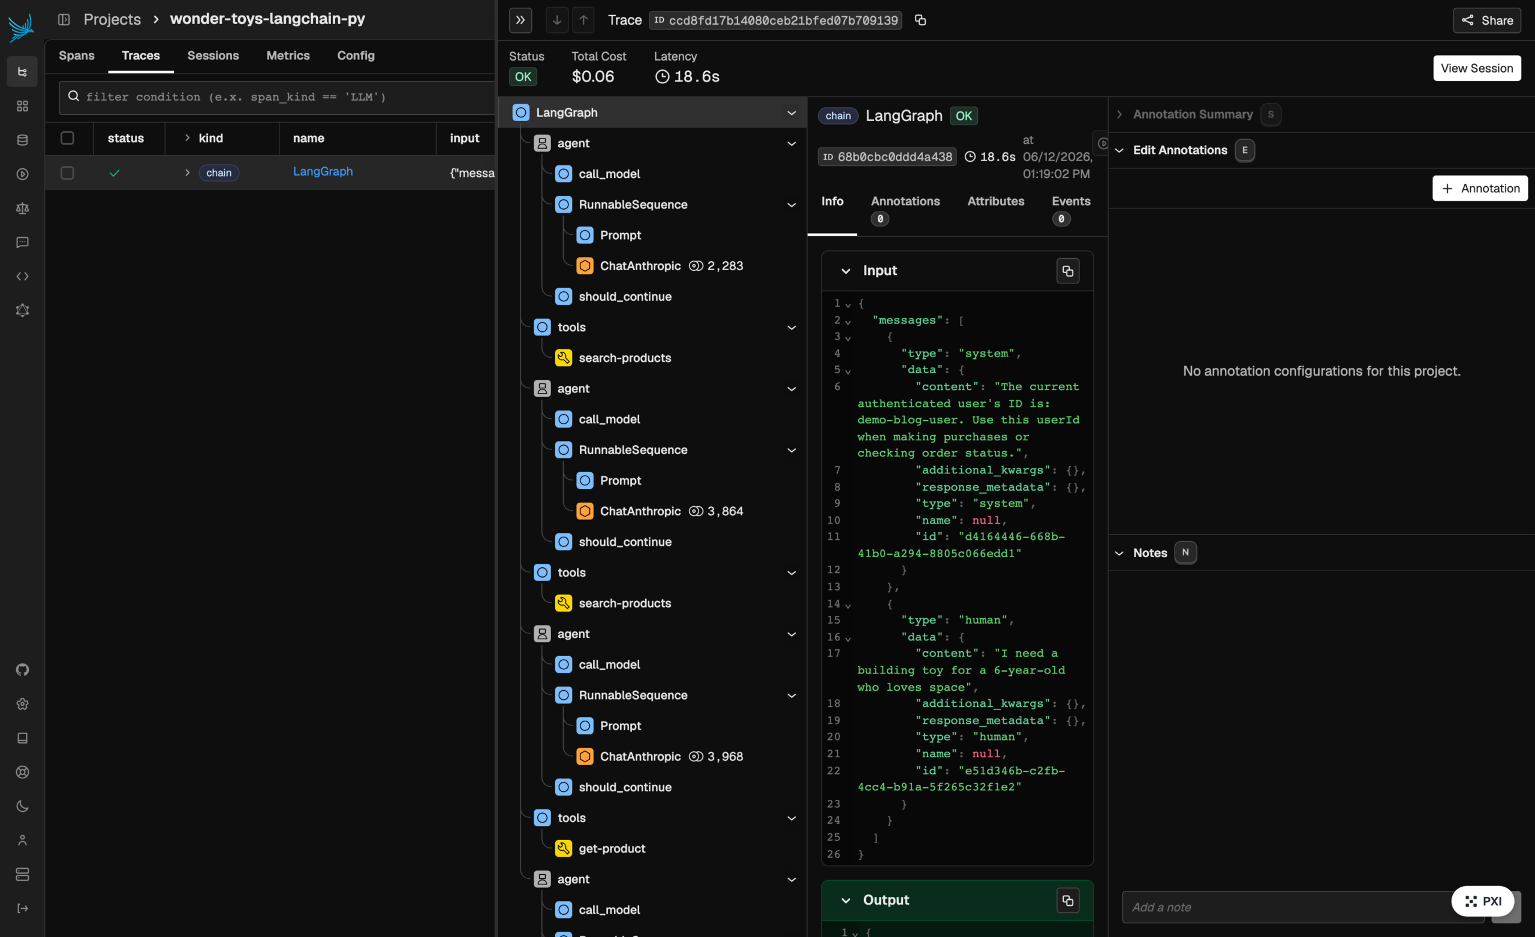The width and height of the screenshot is (1535, 937).
Task: Open the documentation book sidebar icon
Action: 22,737
